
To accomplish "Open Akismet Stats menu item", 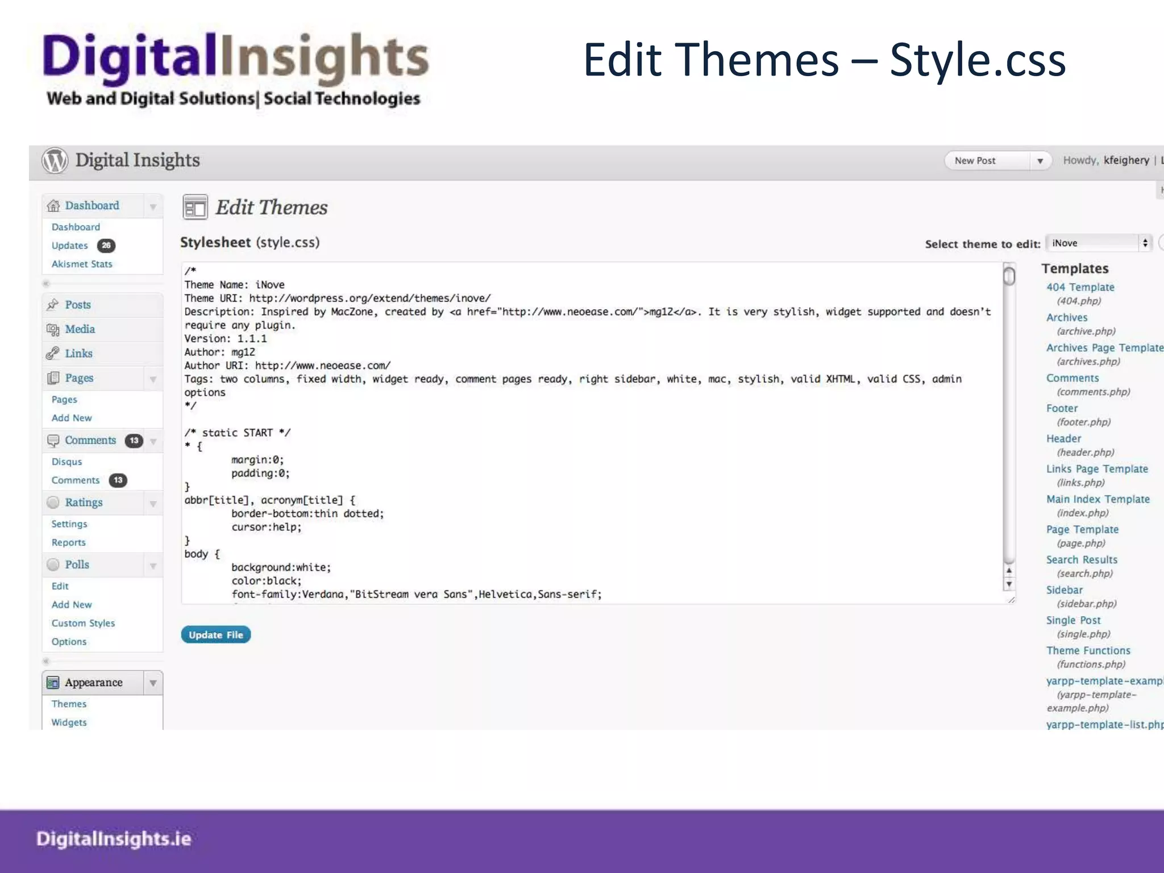I will click(82, 264).
